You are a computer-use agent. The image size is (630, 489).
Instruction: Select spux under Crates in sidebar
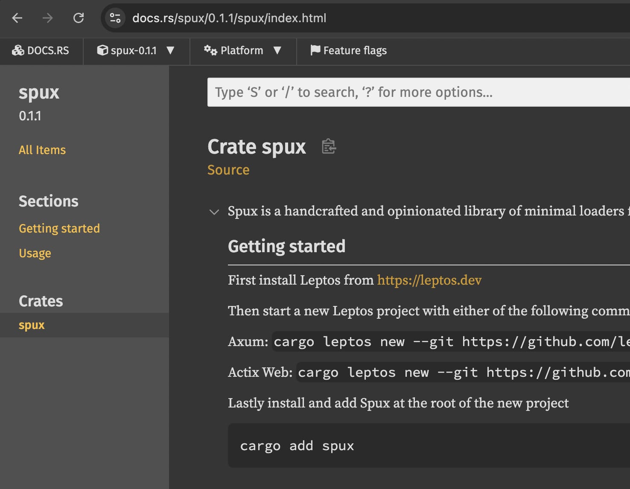point(85,325)
